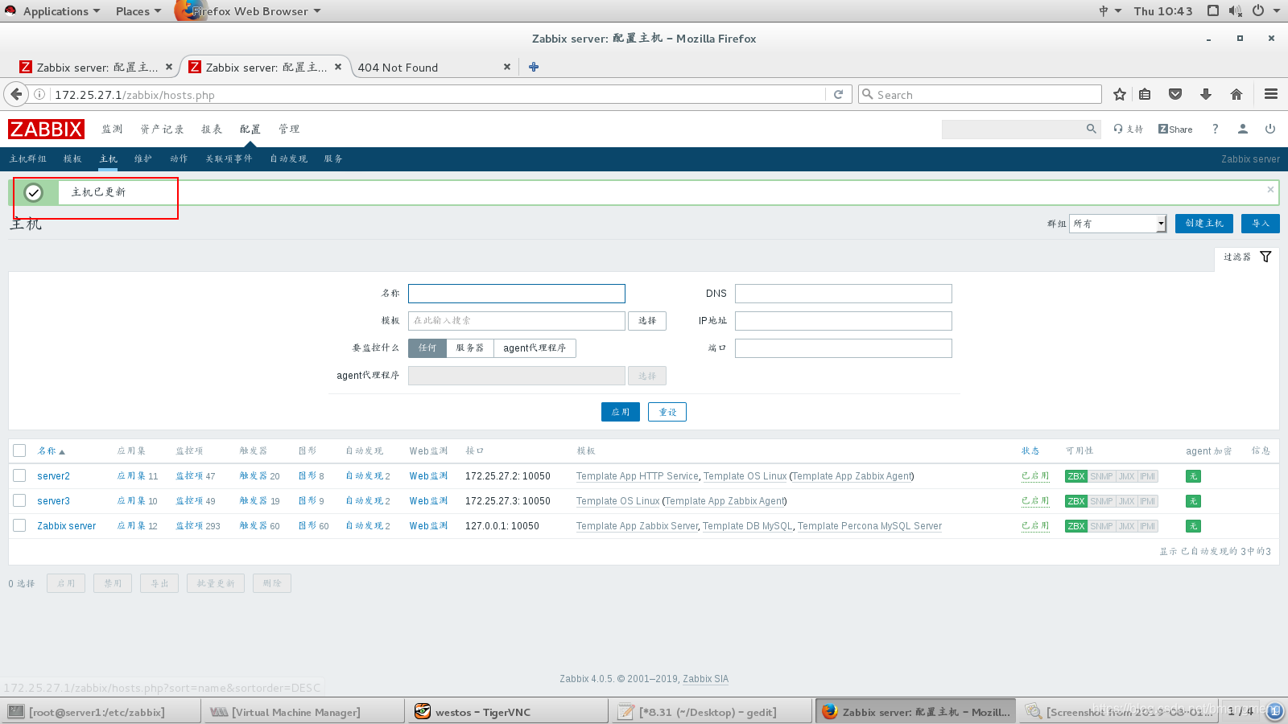Check the server3 row checkbox
This screenshot has width=1288, height=724.
(19, 500)
